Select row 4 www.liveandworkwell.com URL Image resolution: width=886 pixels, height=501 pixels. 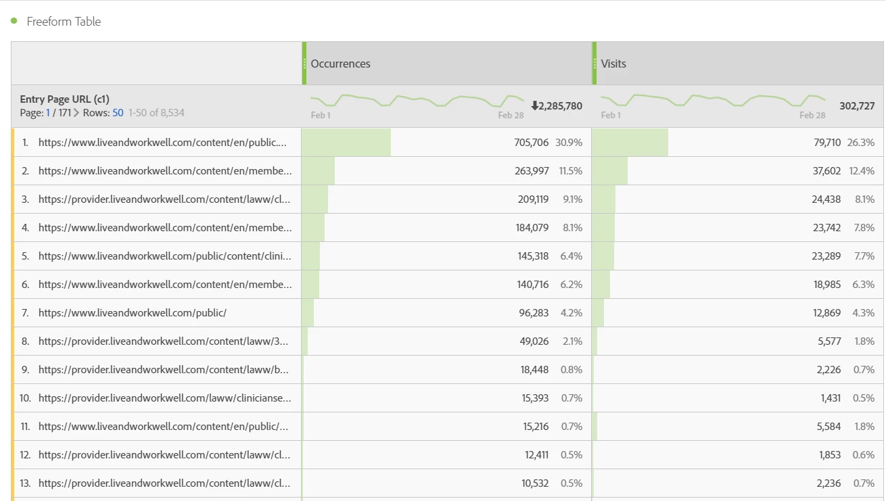[165, 228]
